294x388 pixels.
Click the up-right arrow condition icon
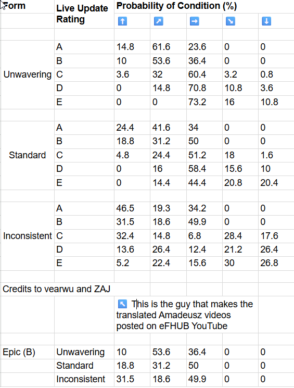tap(159, 21)
